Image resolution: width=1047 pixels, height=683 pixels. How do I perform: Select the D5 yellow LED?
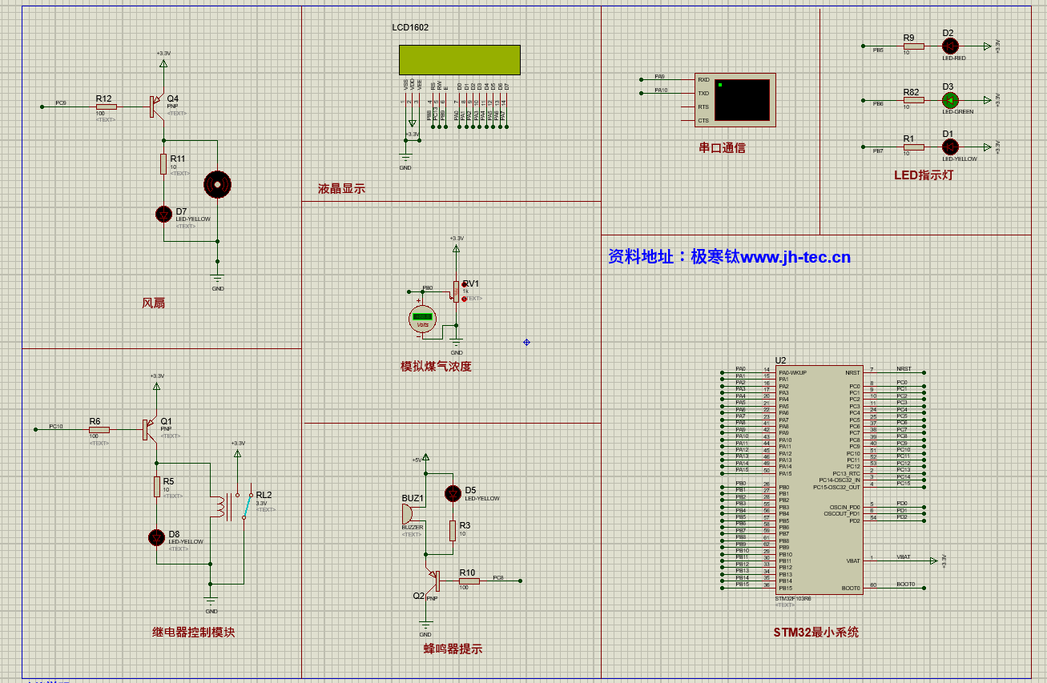coord(453,493)
